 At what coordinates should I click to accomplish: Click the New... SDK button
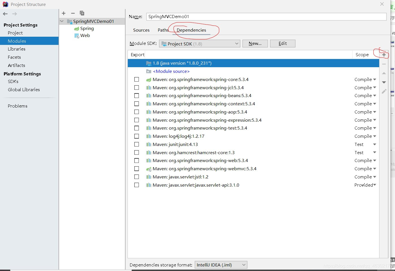coord(255,43)
